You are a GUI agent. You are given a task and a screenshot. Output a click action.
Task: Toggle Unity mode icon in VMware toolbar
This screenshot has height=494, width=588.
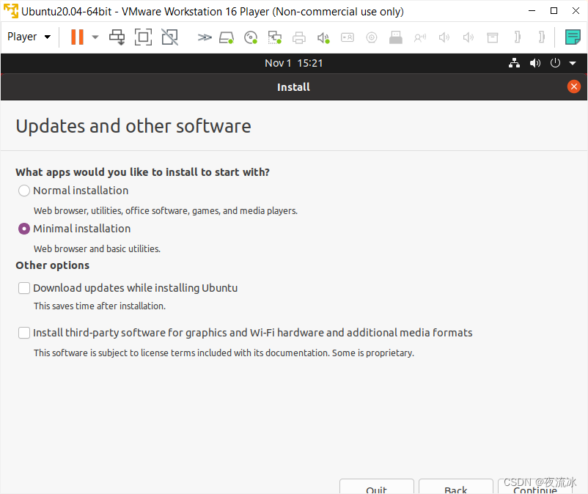point(169,37)
